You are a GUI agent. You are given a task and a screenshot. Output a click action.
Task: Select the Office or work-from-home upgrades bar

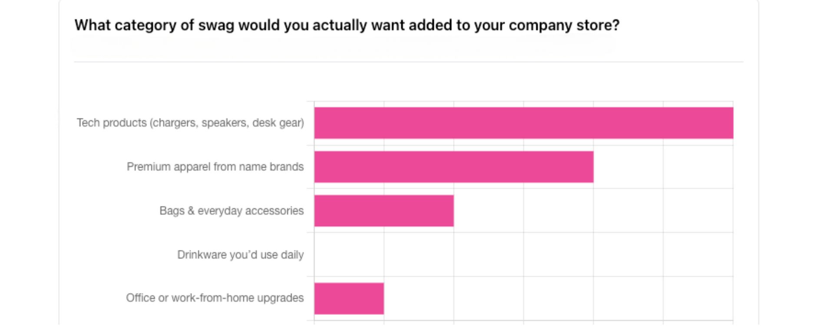pyautogui.click(x=349, y=298)
